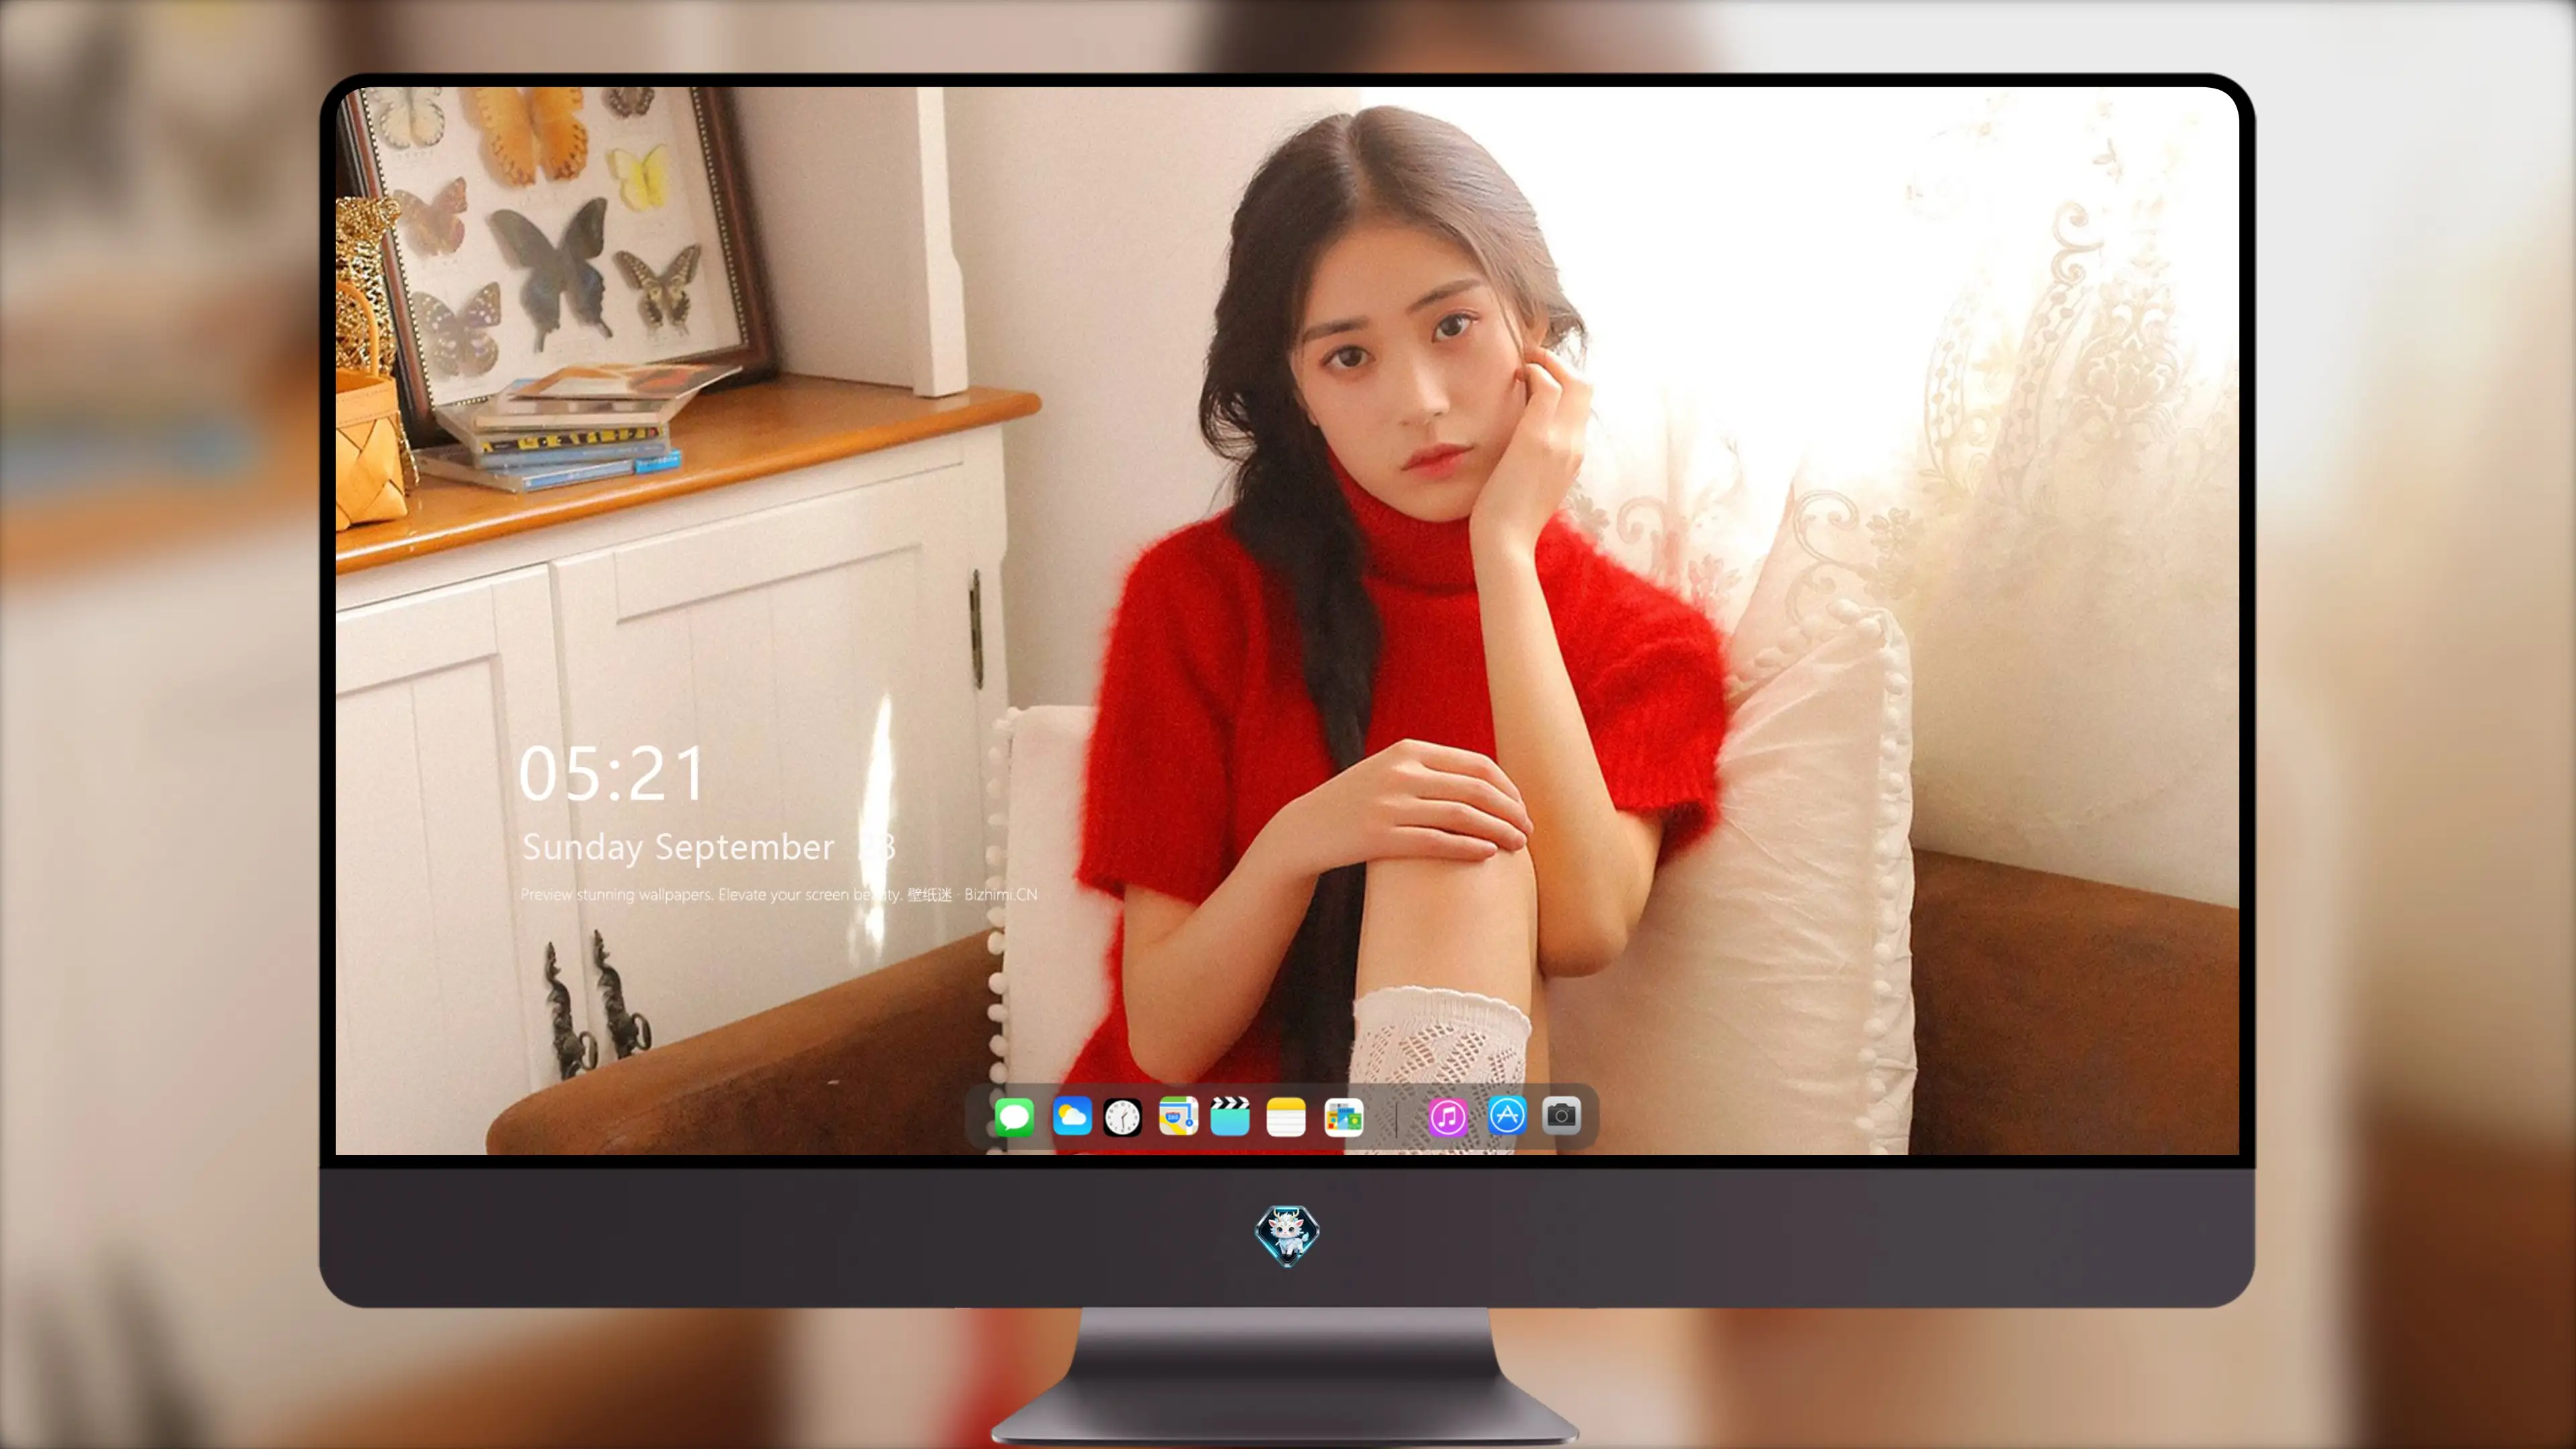
Task: Open the Videos clapperboard app in the dock
Action: coord(1230,1116)
